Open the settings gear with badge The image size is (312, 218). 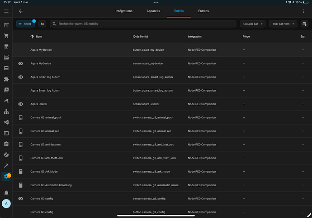coord(6,176)
